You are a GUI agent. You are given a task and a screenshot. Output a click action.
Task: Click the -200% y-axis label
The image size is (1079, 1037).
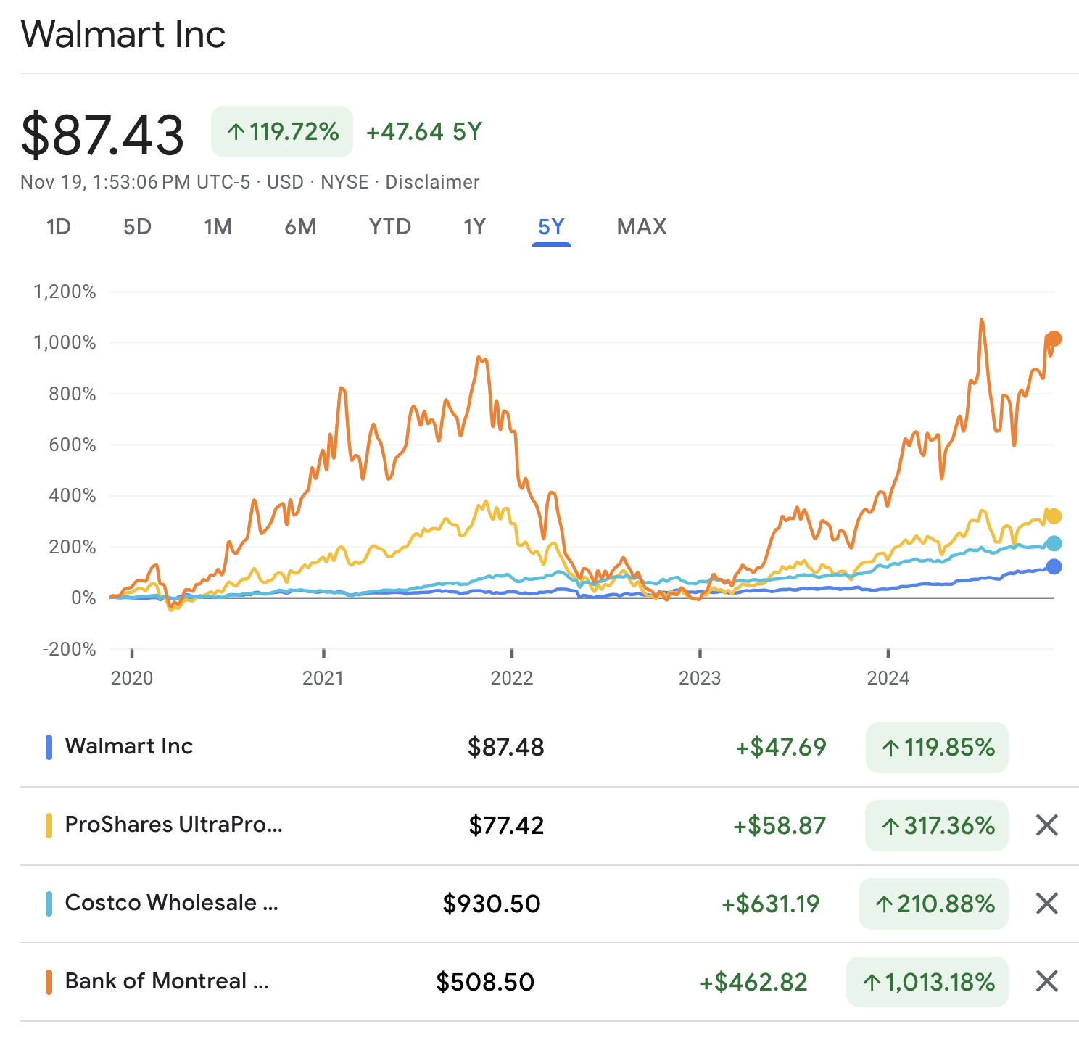tap(70, 649)
